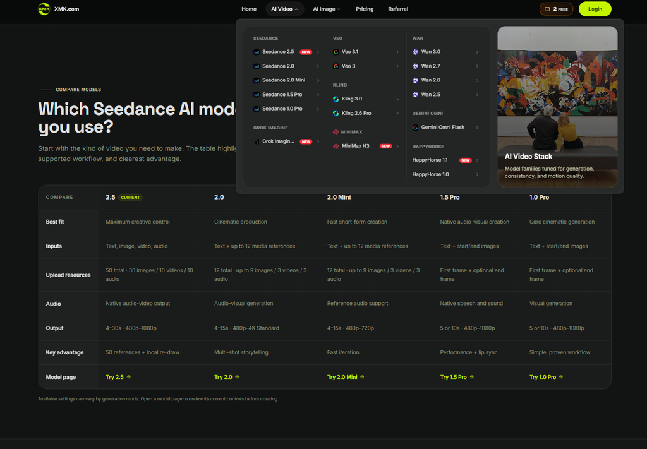Expand the chevron next to Kling 3.0
Image resolution: width=647 pixels, height=449 pixels.
click(x=397, y=99)
